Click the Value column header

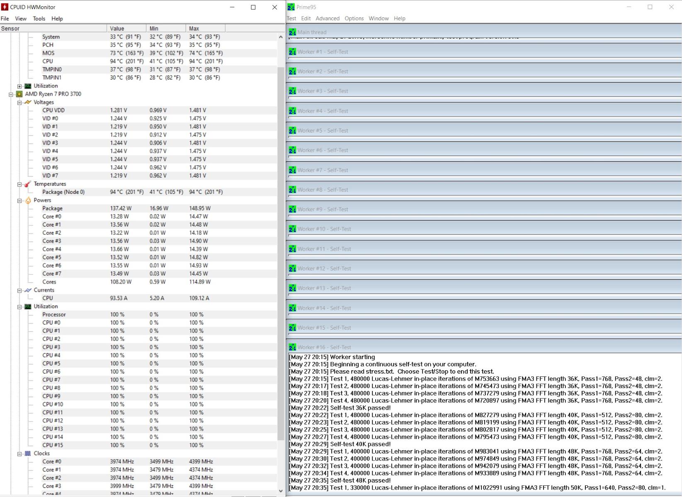pyautogui.click(x=126, y=28)
